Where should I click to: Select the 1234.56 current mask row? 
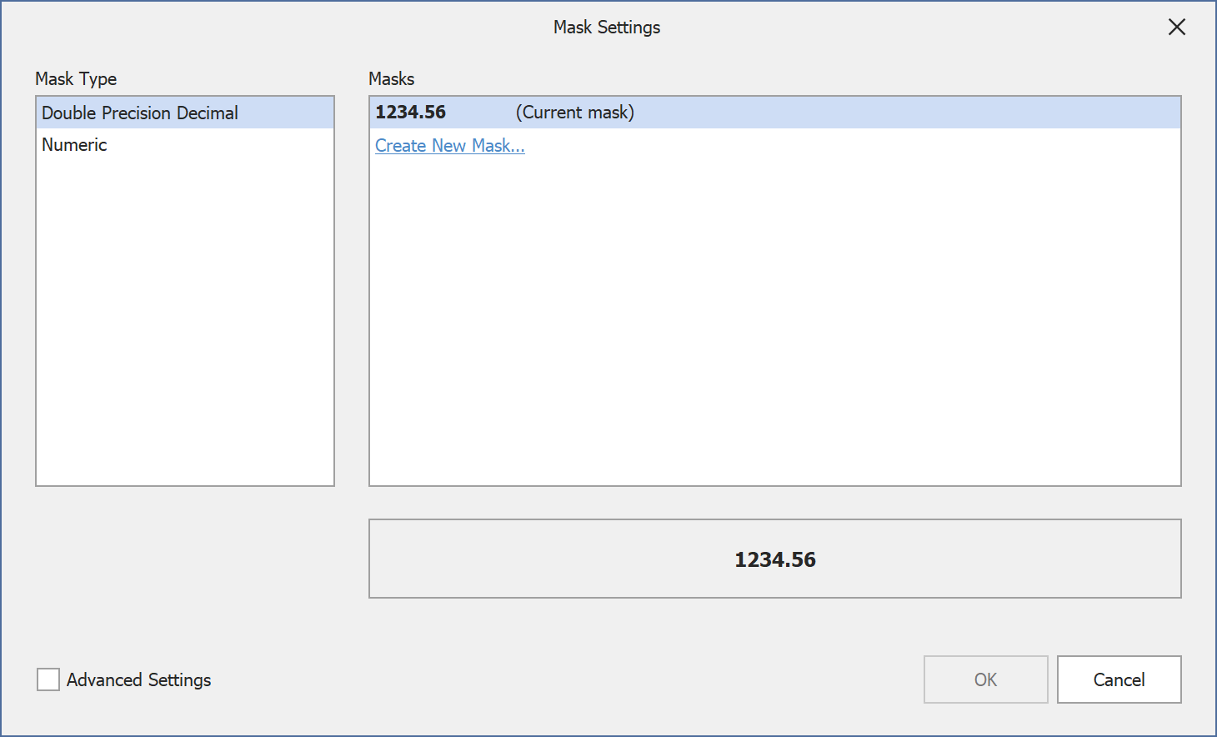tap(775, 113)
